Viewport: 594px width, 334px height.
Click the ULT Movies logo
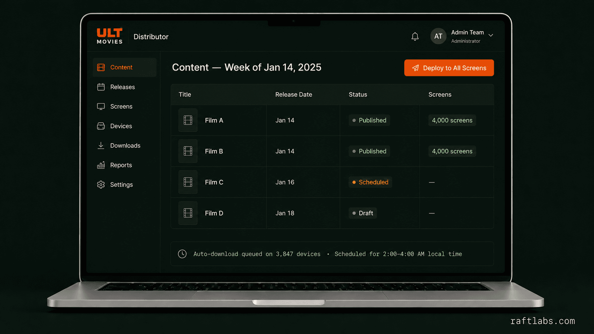pos(110,36)
